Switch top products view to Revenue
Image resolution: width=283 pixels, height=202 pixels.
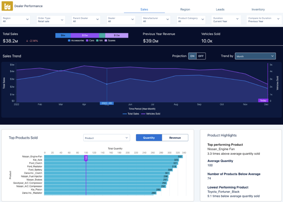pyautogui.click(x=175, y=138)
